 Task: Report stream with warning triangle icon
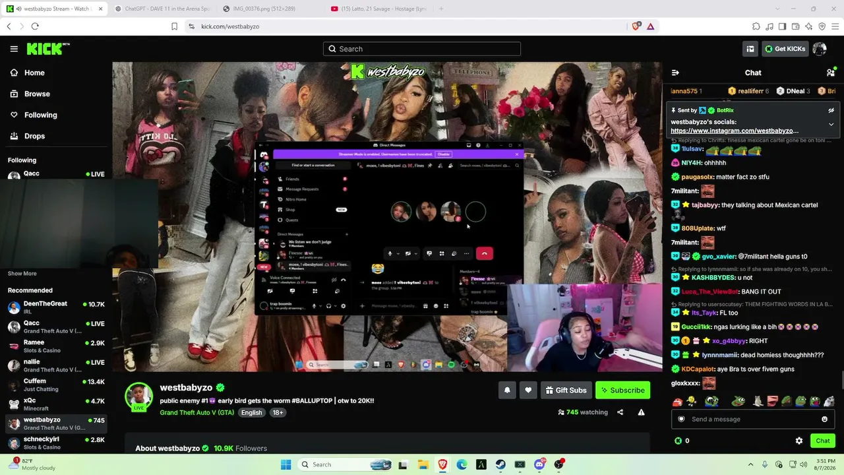coord(641,412)
